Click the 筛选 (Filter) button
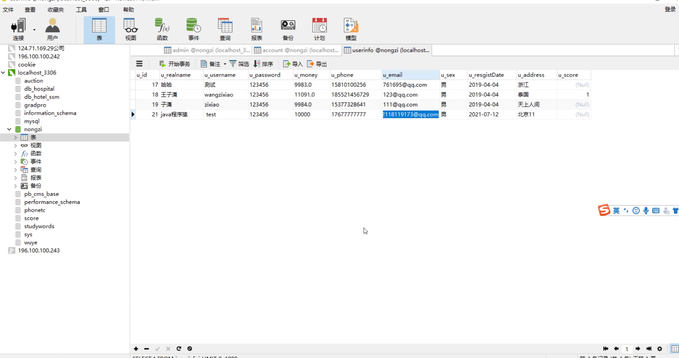679x358 pixels. [x=239, y=64]
